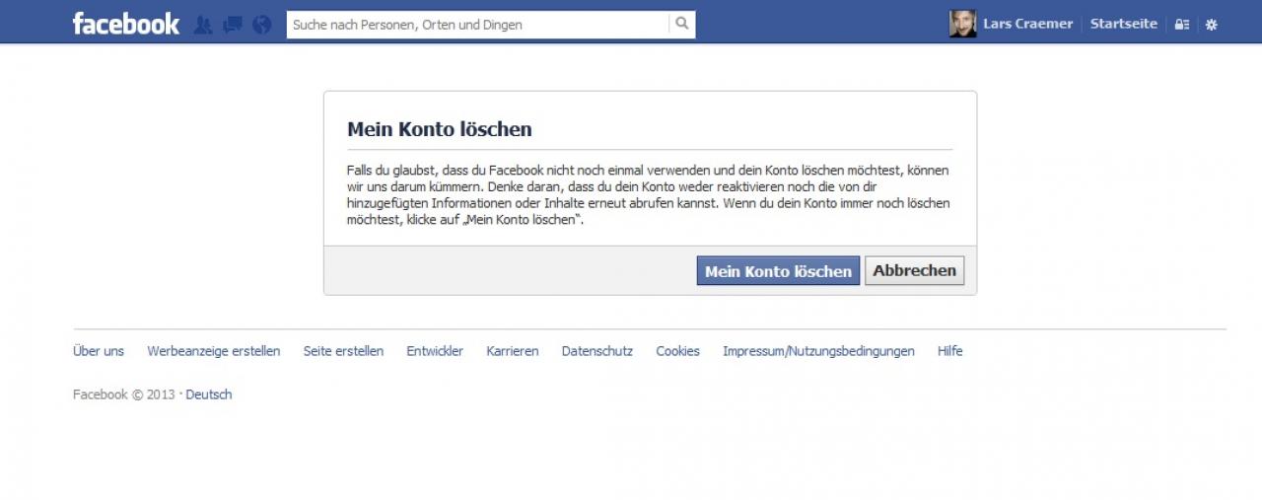Click the Abbrechen button
Viewport: 1262px width, 500px height.
tap(915, 270)
